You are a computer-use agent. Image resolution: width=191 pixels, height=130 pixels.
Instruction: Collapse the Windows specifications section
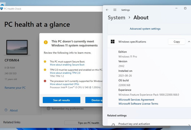pyautogui.click(x=189, y=42)
